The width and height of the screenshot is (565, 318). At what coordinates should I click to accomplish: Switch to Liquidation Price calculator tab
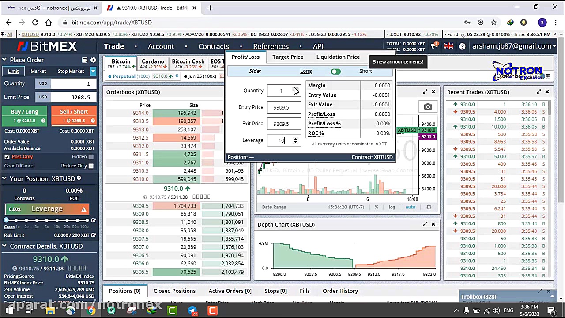tap(338, 57)
